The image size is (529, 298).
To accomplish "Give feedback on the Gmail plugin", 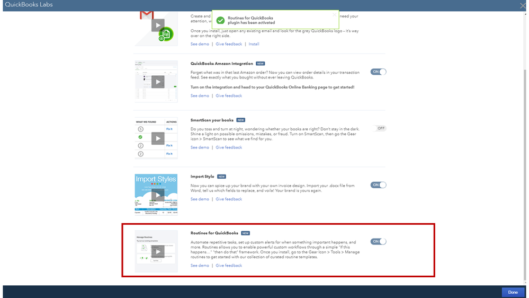I will (229, 44).
